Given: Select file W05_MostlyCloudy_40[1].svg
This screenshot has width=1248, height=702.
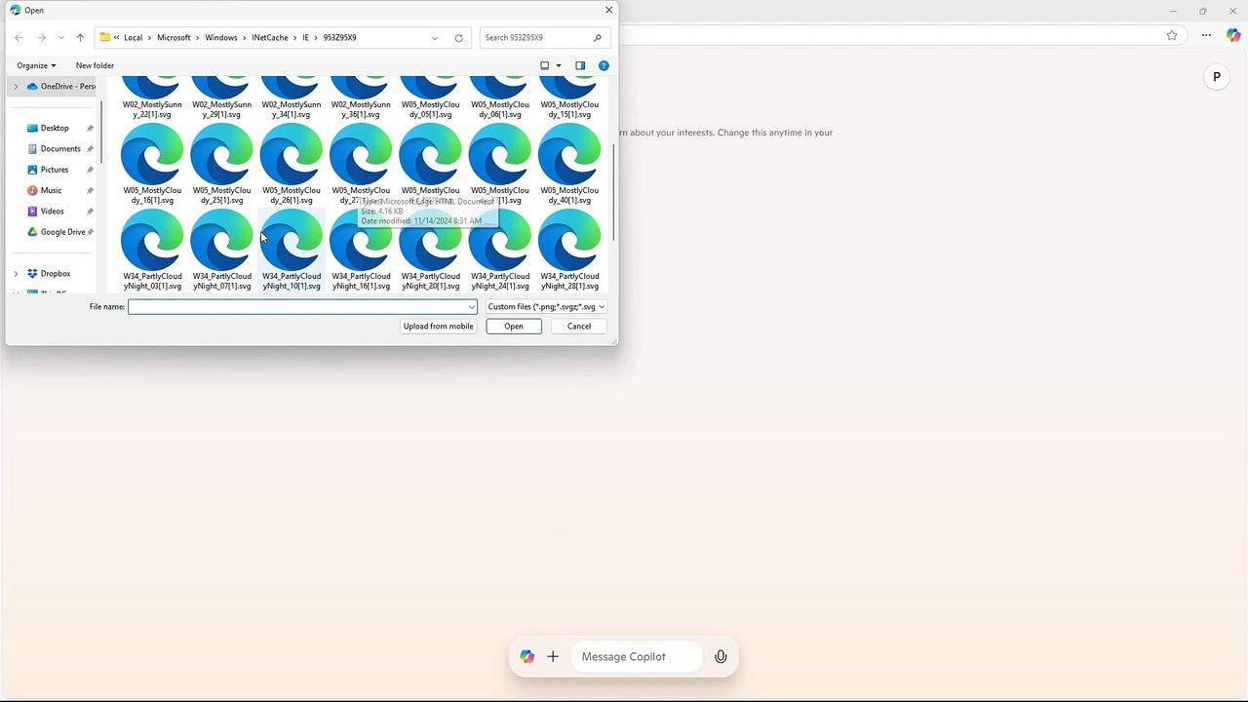Looking at the screenshot, I should tap(569, 165).
